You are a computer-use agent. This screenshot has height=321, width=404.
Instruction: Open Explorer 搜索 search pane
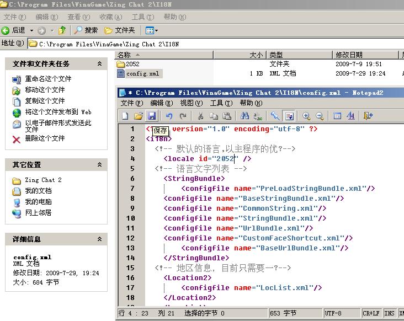point(86,30)
